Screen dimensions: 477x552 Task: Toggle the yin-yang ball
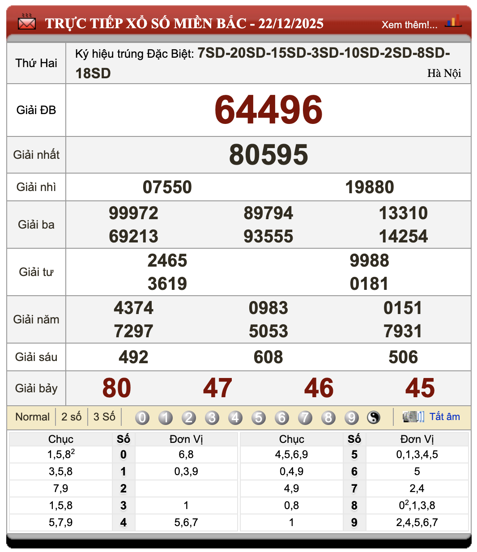373,417
